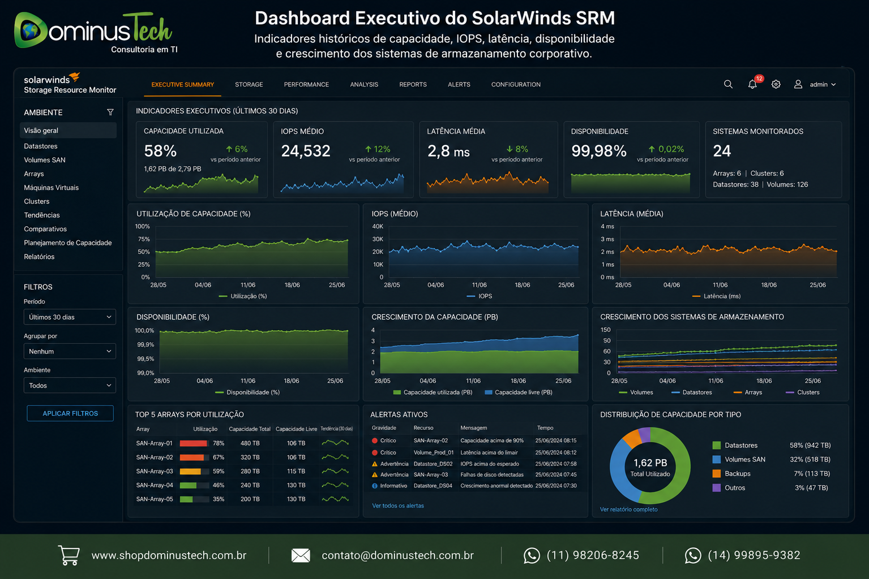Click warning triangle icon for SAN-Array-03 alert

click(375, 475)
